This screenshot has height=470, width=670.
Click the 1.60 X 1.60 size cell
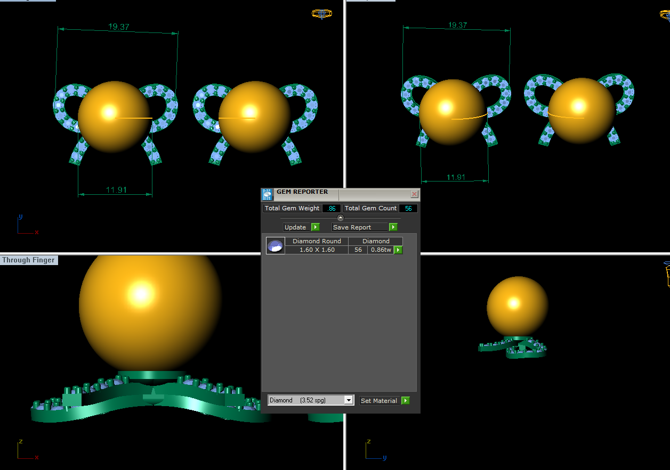(317, 250)
